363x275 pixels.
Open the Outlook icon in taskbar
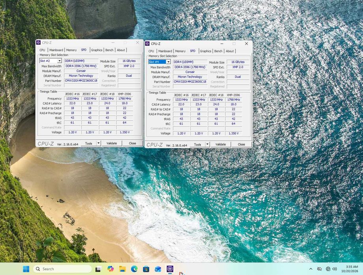(x=158, y=269)
